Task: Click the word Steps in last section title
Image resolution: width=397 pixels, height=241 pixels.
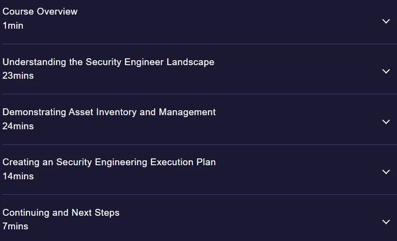Action: pos(107,213)
